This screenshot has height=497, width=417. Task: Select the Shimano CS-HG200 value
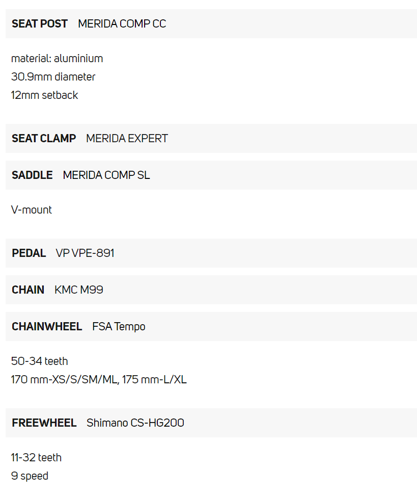pos(135,423)
